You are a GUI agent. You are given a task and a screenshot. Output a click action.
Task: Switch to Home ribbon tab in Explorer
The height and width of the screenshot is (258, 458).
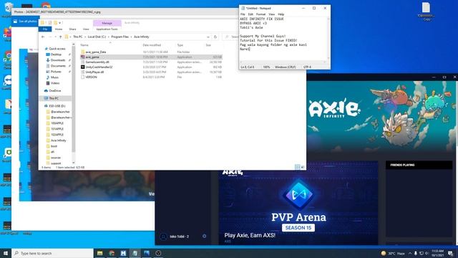[59, 29]
